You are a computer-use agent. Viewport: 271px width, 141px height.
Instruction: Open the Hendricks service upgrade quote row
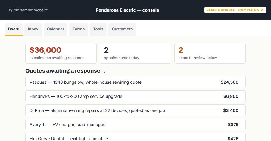pyautogui.click(x=135, y=96)
